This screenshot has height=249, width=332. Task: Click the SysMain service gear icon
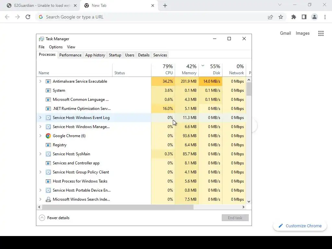(x=48, y=154)
